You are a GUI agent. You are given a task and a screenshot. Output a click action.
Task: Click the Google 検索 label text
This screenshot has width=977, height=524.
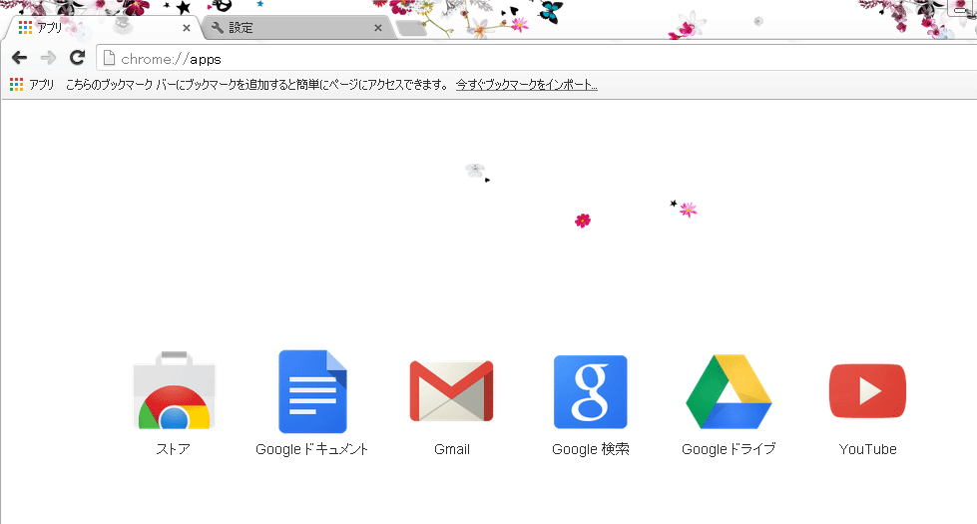point(591,449)
